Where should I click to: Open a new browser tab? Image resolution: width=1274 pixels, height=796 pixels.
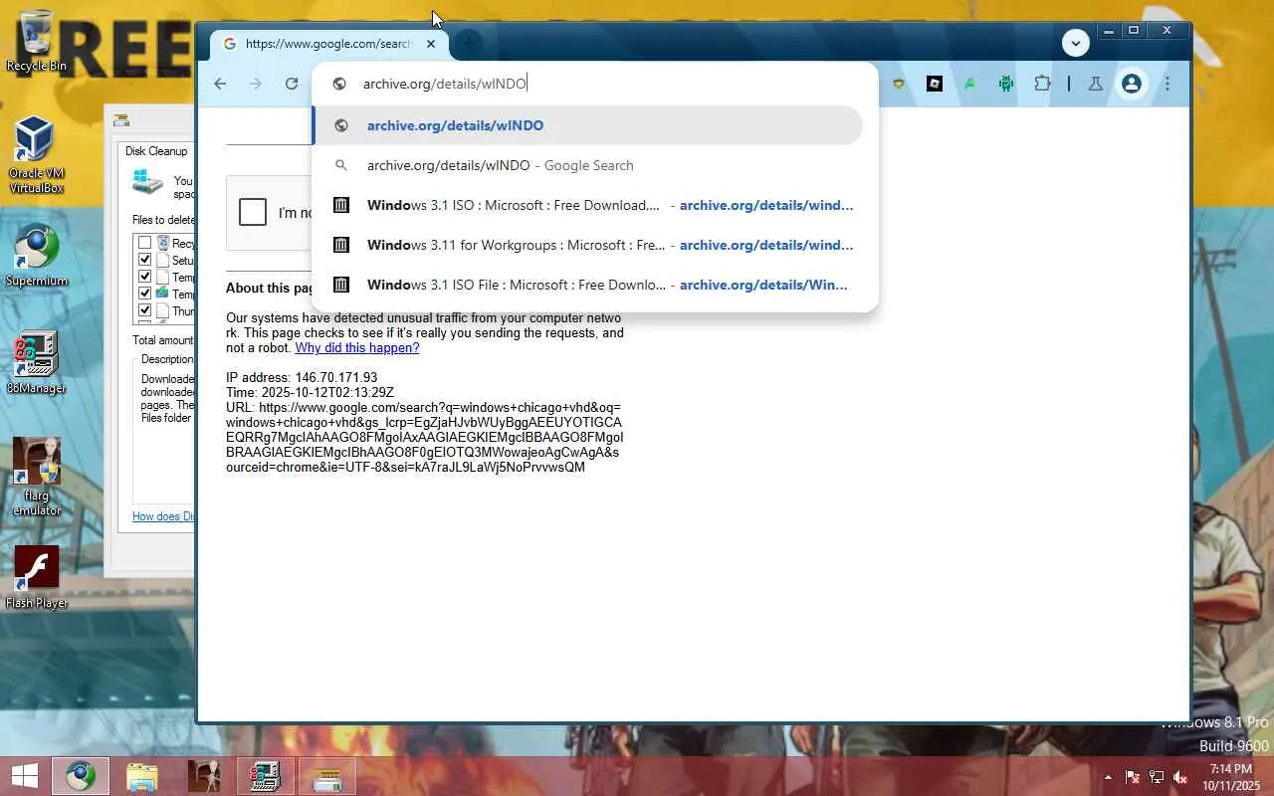coord(468,44)
